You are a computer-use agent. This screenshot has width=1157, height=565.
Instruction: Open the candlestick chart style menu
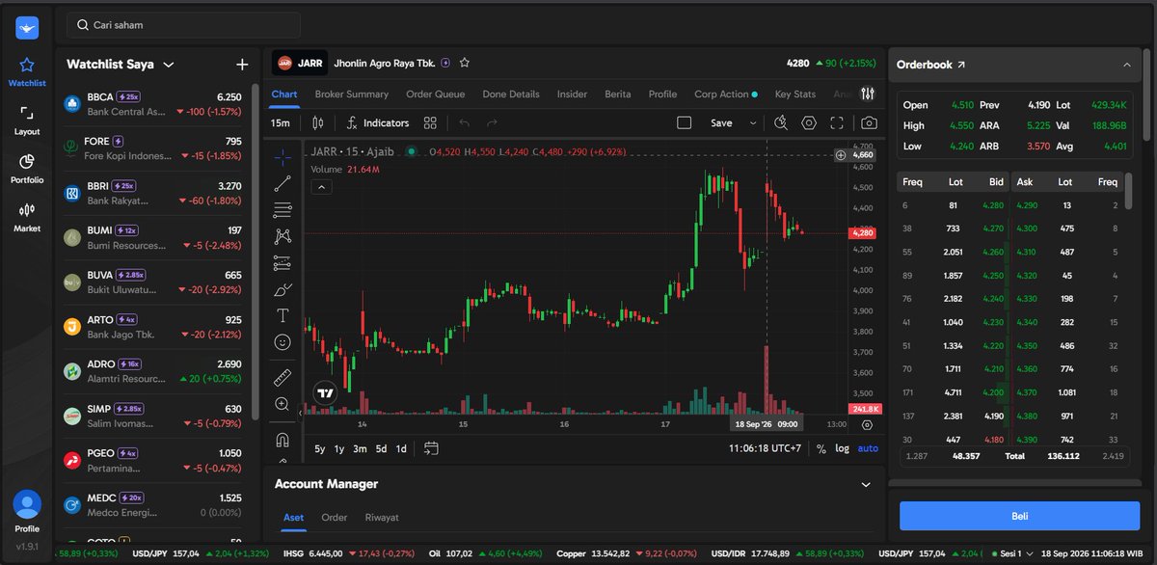[318, 123]
